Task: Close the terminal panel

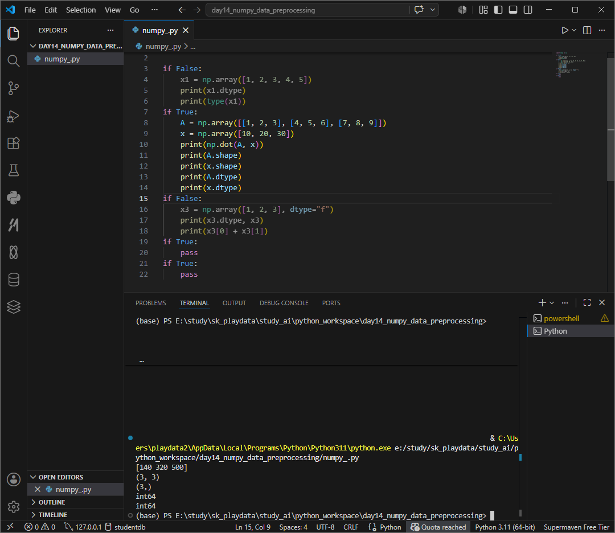Action: (x=602, y=302)
